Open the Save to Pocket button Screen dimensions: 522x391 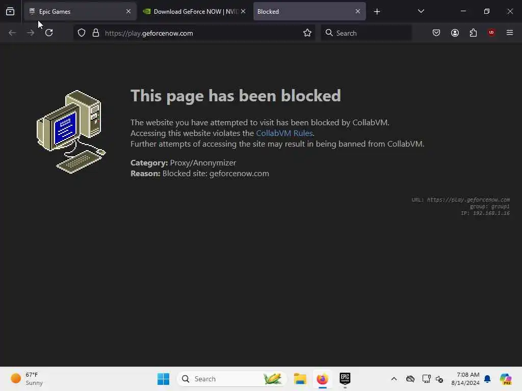436,33
